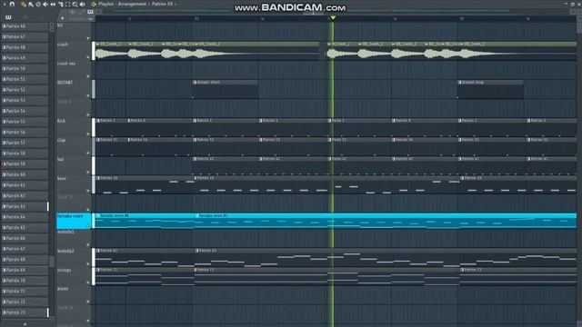Open the restart short clip menu

[x=195, y=83]
